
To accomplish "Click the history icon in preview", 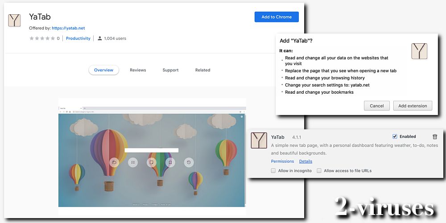I will pos(189,162).
